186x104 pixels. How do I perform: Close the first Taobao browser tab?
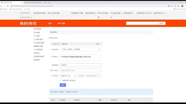22,3
